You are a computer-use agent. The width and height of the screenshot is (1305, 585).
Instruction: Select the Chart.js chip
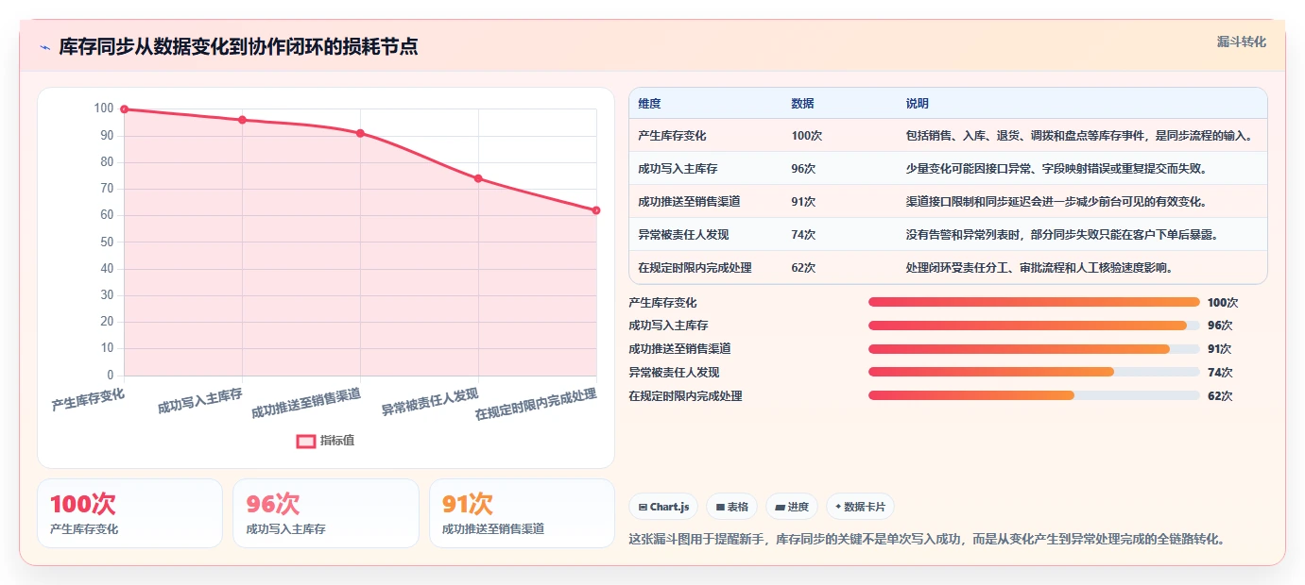pyautogui.click(x=663, y=507)
